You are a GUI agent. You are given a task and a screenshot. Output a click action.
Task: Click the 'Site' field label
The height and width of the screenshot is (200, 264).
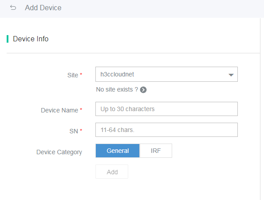tap(73, 75)
